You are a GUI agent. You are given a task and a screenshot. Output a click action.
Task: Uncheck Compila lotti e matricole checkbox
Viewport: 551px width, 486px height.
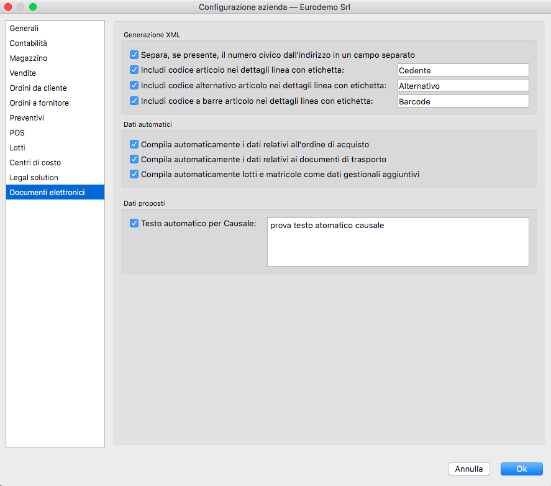134,175
